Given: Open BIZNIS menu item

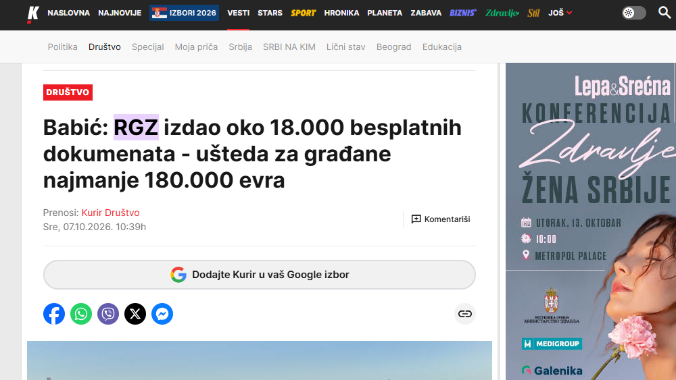Looking at the screenshot, I should tap(463, 13).
